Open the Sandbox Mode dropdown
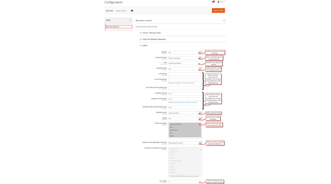Image resolution: width=331 pixels, height=184 pixels. point(185,69)
